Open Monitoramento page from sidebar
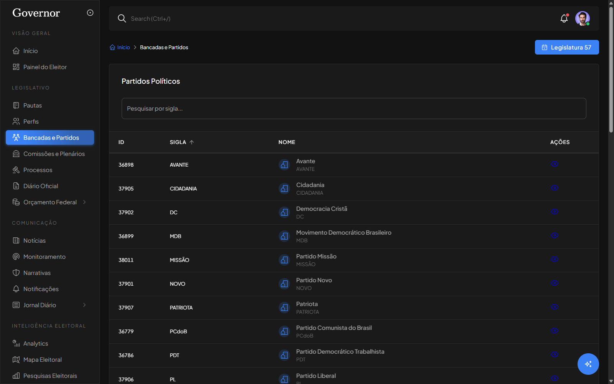The width and height of the screenshot is (614, 384). 50,257
